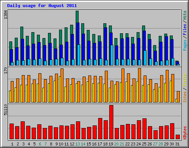
Task: Click the green weekend day label 14
Action: click(83, 144)
